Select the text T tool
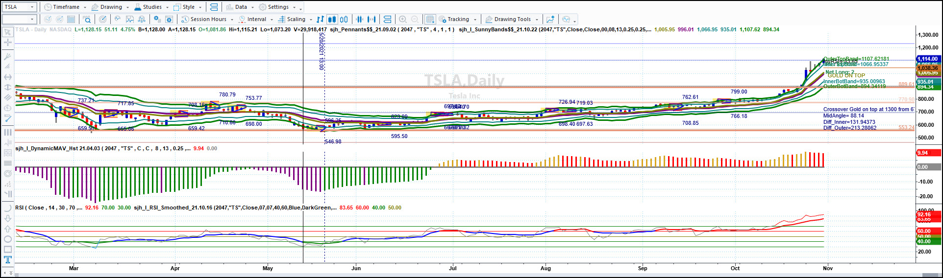Viewport: 943px width, 278px height. click(x=7, y=260)
